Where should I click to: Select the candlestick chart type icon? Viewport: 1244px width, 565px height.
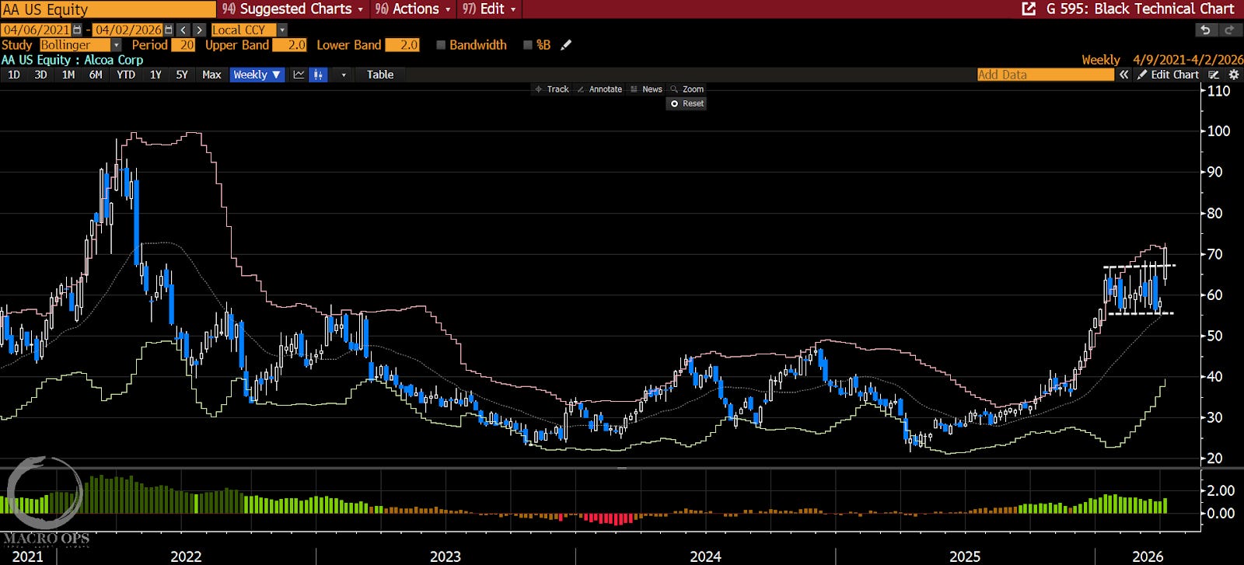pyautogui.click(x=318, y=75)
